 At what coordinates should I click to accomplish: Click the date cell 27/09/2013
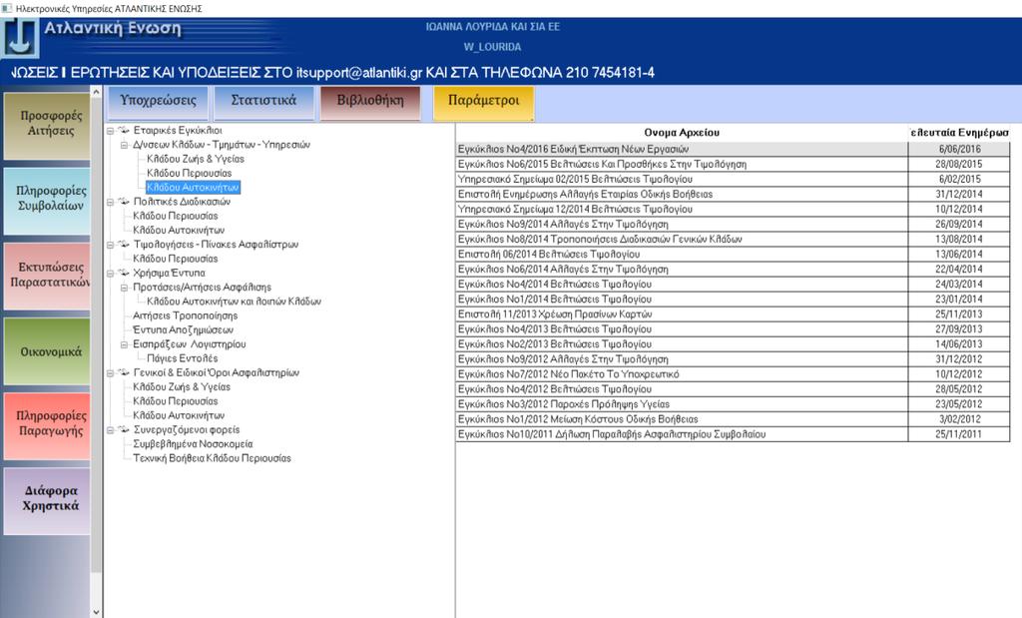pos(959,329)
